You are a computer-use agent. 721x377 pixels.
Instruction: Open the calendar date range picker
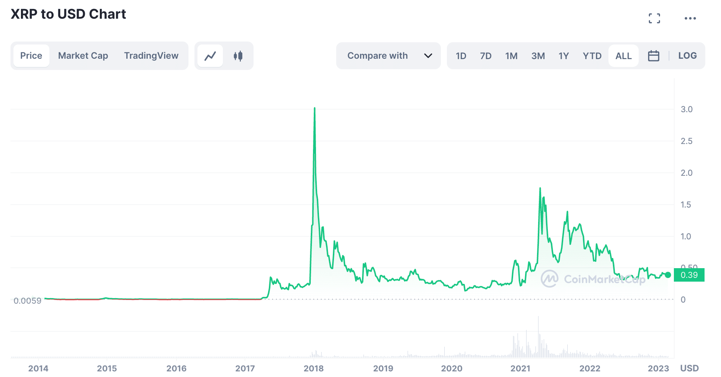click(x=653, y=56)
